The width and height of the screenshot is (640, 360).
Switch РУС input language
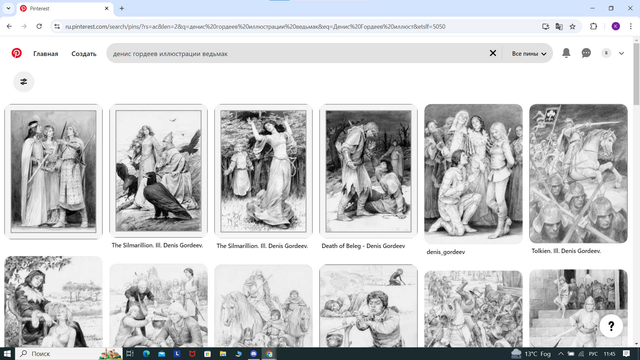593,354
